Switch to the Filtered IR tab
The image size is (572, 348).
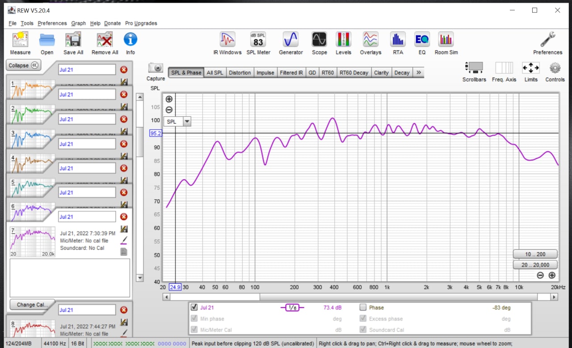point(291,72)
